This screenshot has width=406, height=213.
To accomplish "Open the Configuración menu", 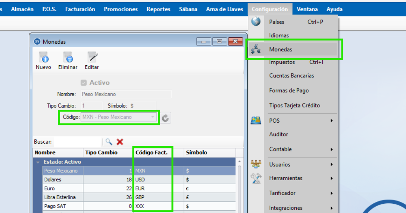I will pyautogui.click(x=270, y=9).
